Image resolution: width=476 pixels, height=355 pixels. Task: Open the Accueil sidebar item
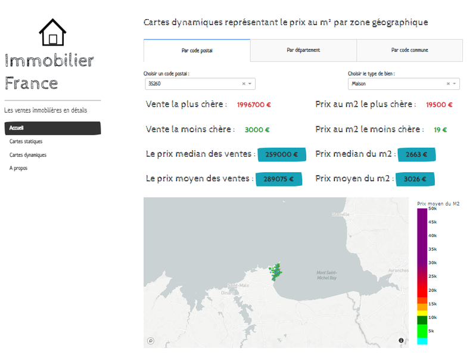coord(52,128)
